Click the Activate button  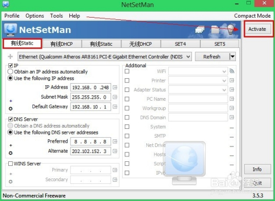coord(257,29)
